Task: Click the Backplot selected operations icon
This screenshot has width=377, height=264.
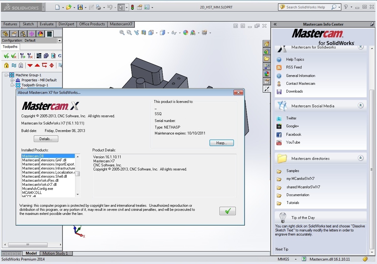Action: tap(39, 56)
